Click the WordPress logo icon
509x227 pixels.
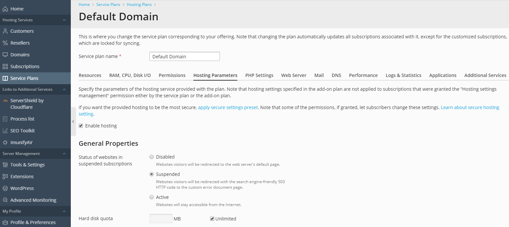(5, 188)
